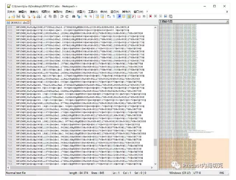Open the 工具(O) menu

point(93,12)
